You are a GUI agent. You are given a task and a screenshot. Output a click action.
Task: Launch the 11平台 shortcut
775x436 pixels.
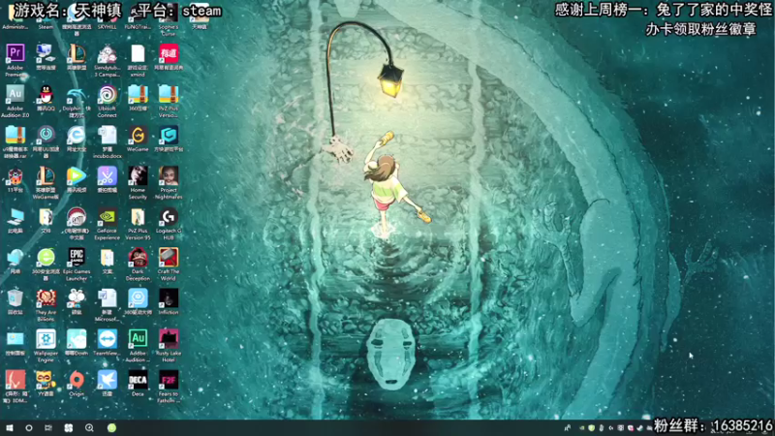tap(15, 176)
